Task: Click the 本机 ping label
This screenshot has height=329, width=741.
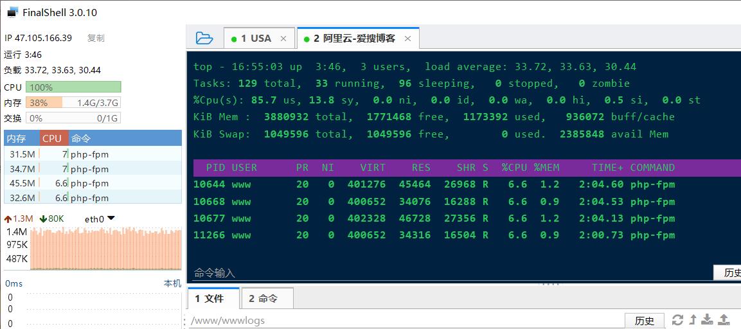Action: coord(172,283)
